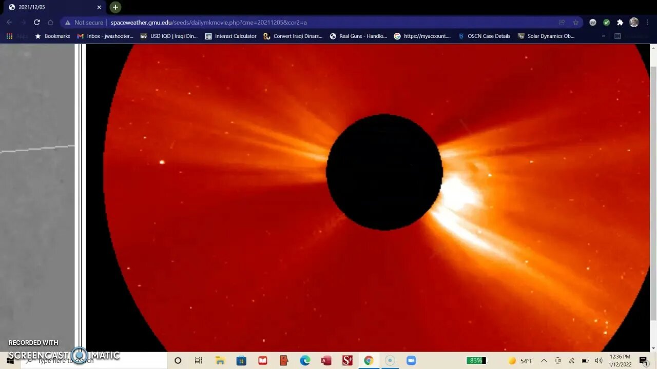The image size is (657, 369).
Task: Click the gray W extension icon
Action: (x=593, y=23)
